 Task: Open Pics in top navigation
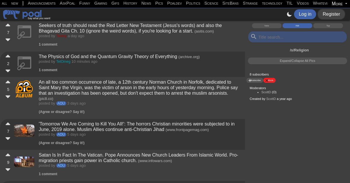click(x=159, y=3)
